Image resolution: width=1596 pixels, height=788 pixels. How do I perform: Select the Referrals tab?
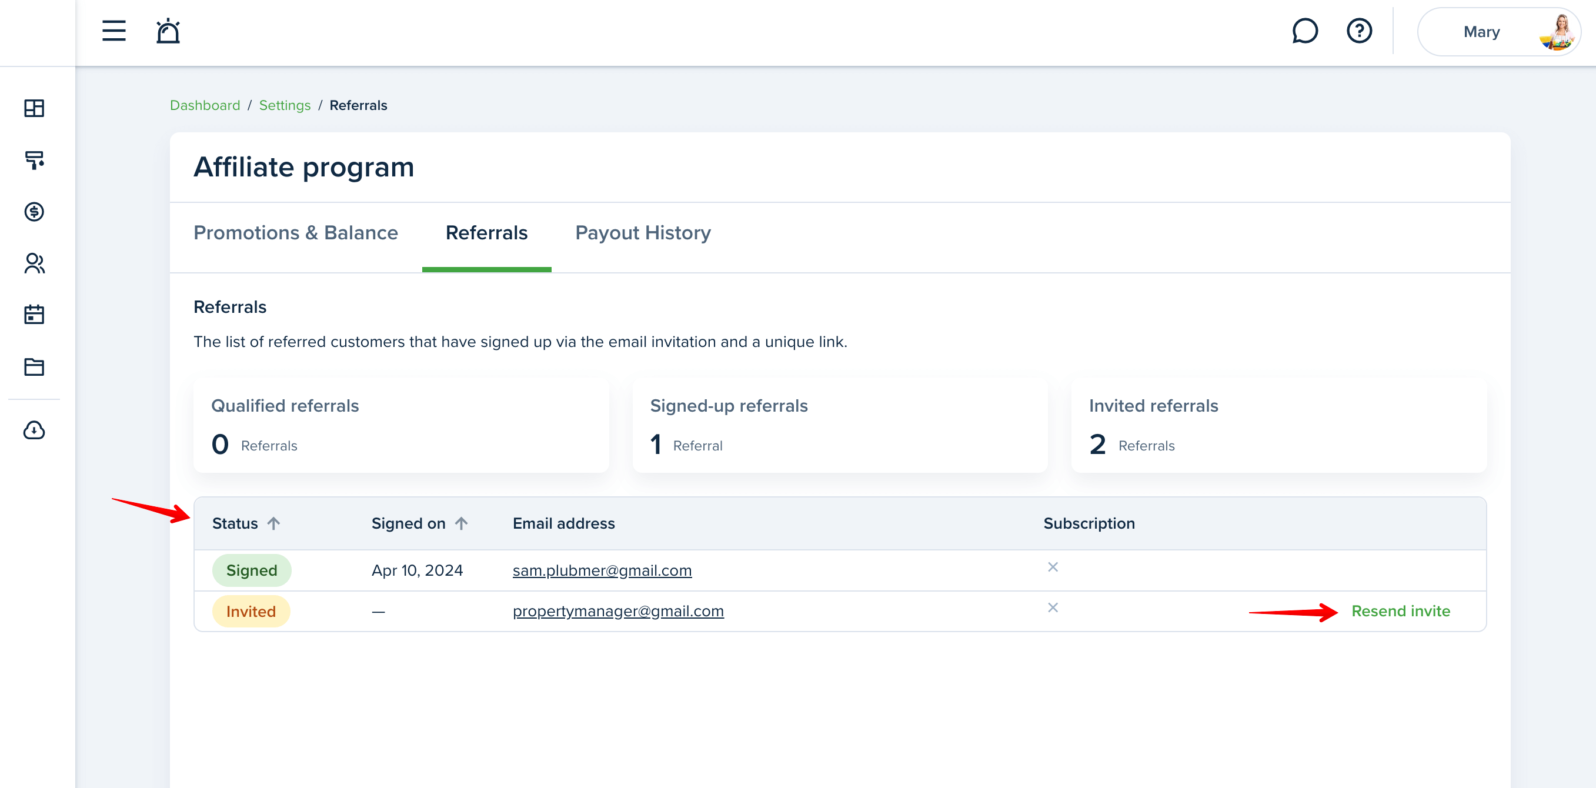(486, 233)
